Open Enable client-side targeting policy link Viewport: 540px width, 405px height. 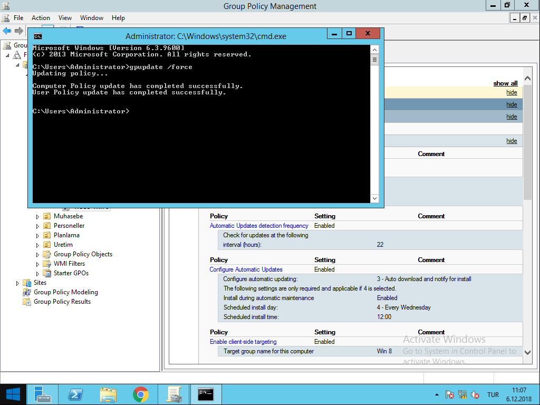(243, 342)
